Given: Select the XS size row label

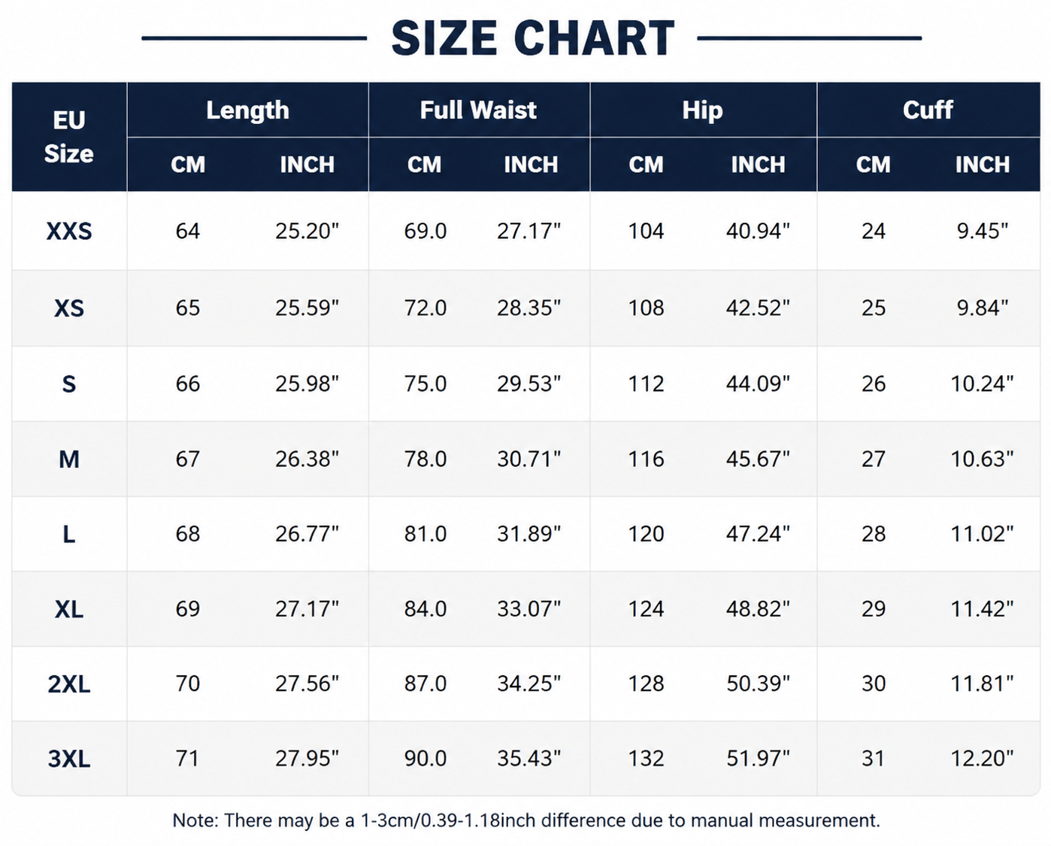Looking at the screenshot, I should (69, 308).
